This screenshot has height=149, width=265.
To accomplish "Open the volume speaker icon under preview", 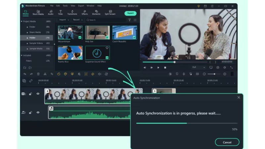I will tap(225, 68).
